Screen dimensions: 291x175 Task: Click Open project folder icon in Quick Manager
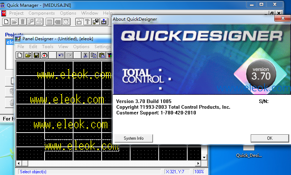click(14, 22)
